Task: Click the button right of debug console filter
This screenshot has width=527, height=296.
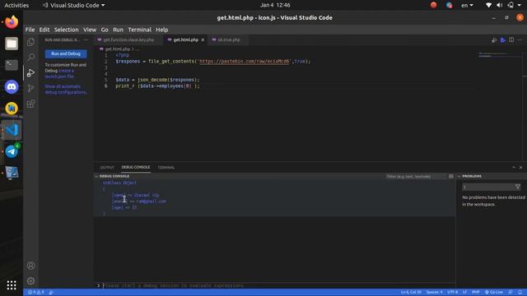Action: [x=451, y=176]
